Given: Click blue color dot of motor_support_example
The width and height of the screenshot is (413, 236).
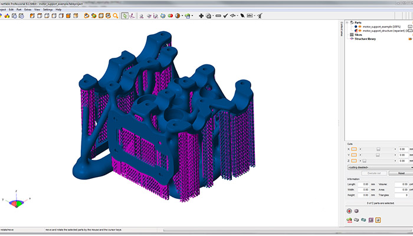Looking at the screenshot, I should tap(356, 27).
